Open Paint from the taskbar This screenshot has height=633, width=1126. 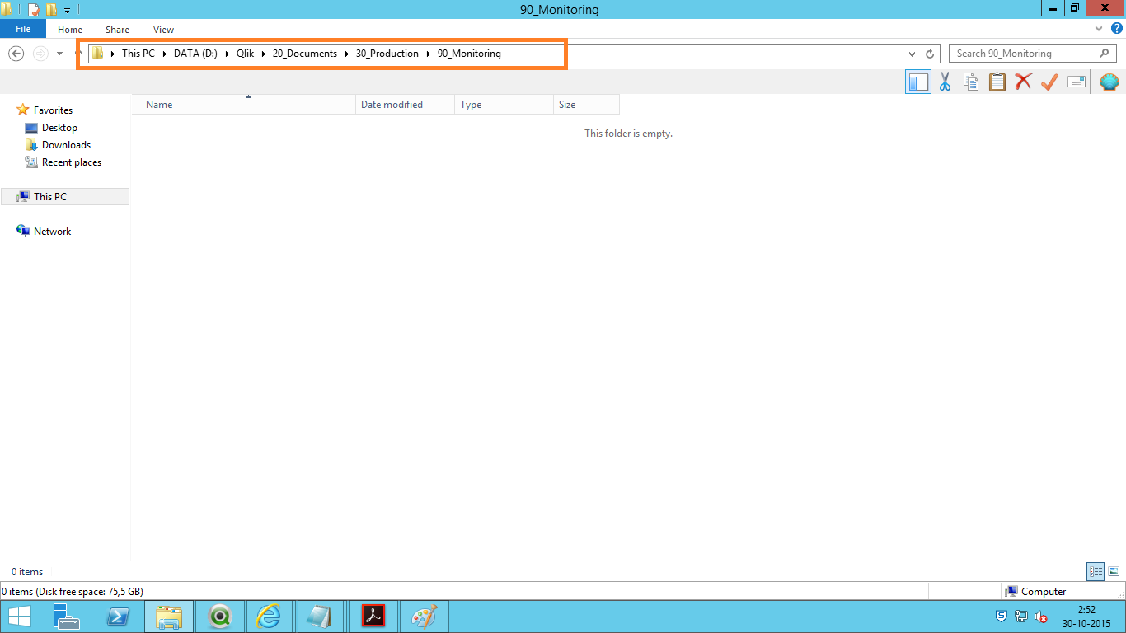424,617
